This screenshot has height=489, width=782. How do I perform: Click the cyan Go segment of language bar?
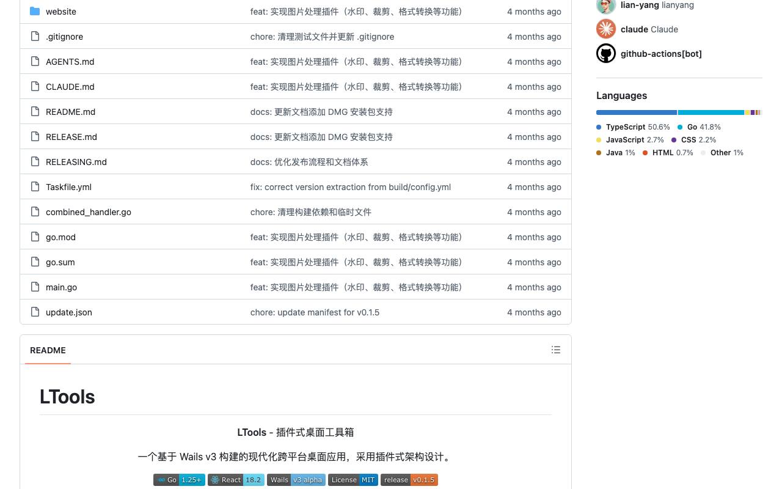tap(711, 112)
